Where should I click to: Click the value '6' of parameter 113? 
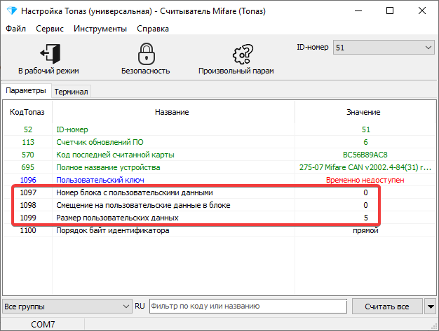click(x=365, y=142)
